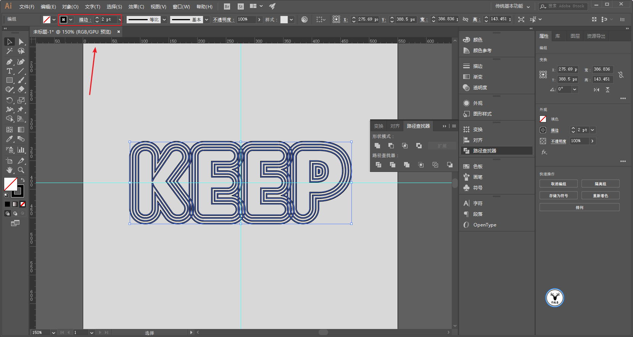Click the fill color swatch in properties
The width and height of the screenshot is (633, 337).
543,119
